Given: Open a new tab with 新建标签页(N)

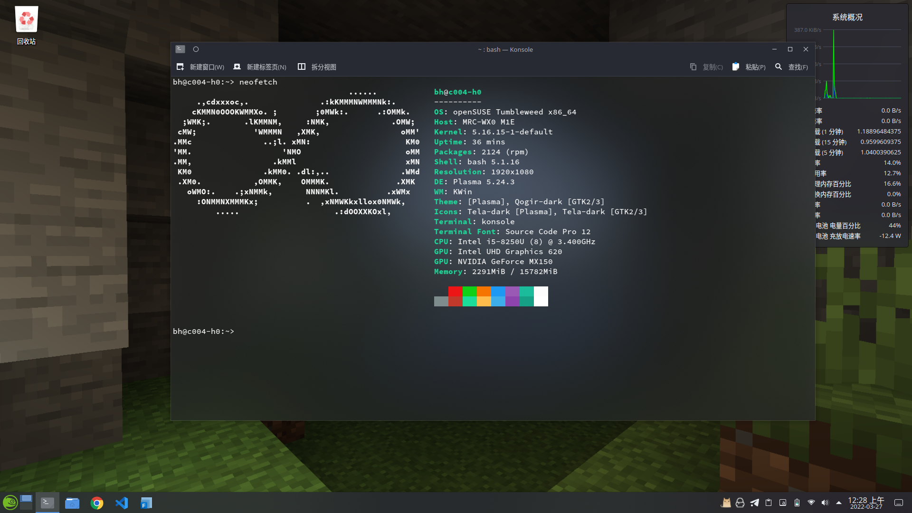Looking at the screenshot, I should click(x=260, y=67).
